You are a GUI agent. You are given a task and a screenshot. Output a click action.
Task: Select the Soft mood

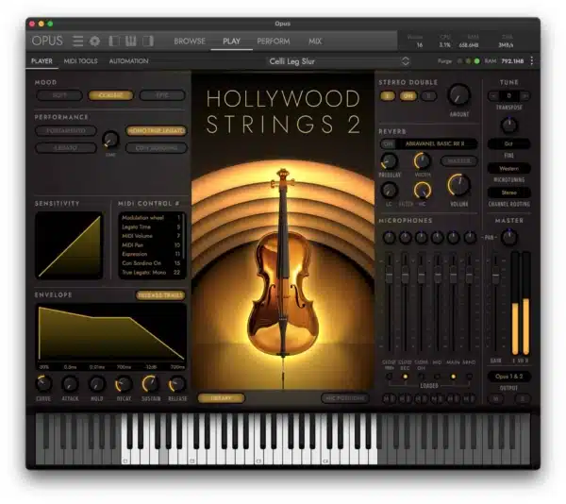click(59, 95)
